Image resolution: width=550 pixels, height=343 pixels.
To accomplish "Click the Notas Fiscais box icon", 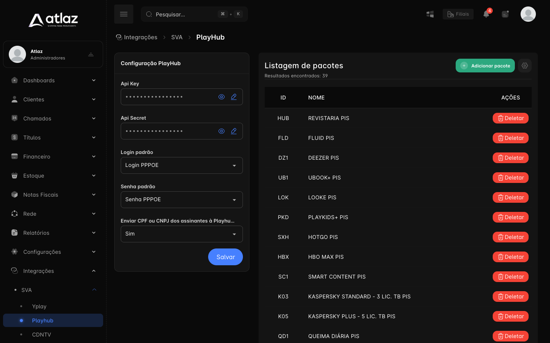I will [x=15, y=195].
